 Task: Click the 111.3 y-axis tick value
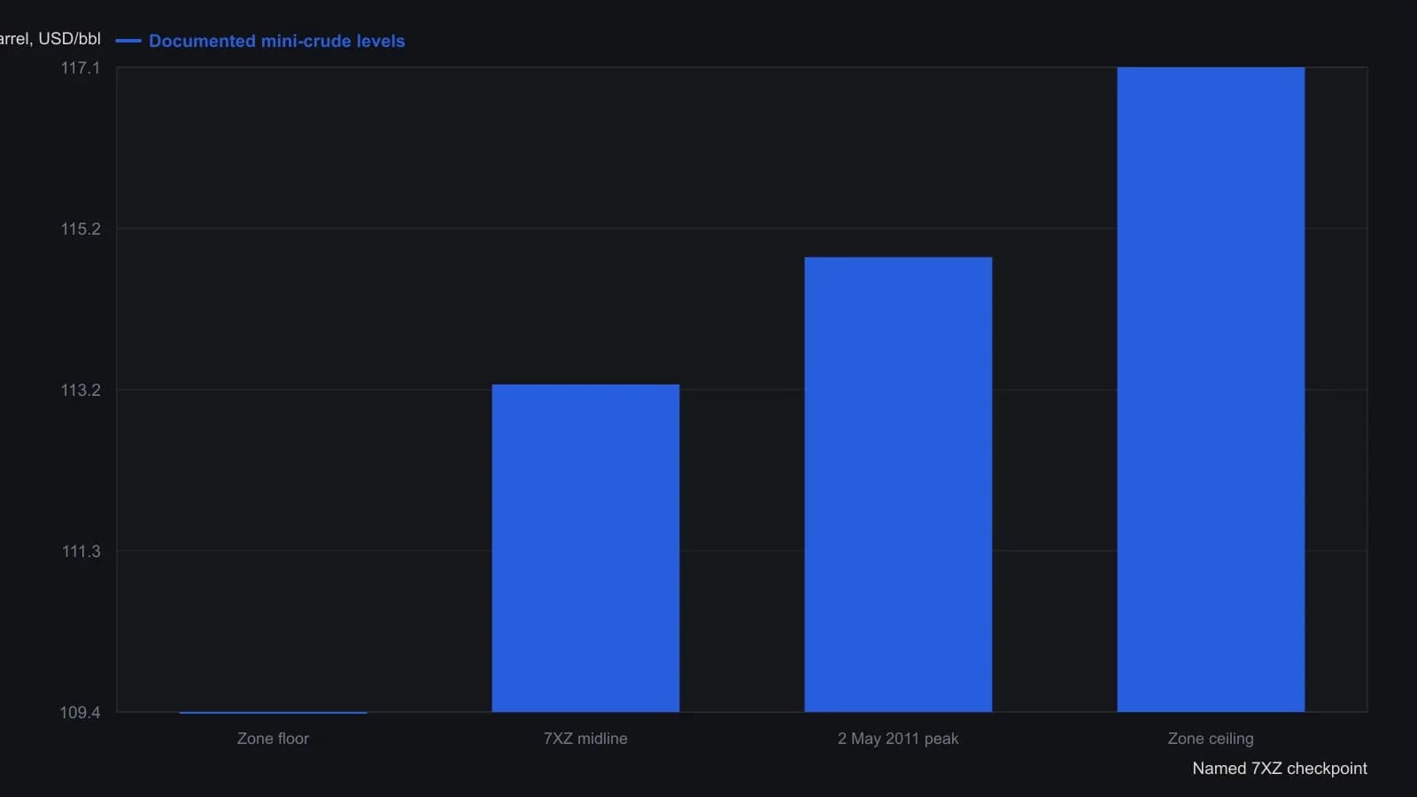(x=81, y=552)
